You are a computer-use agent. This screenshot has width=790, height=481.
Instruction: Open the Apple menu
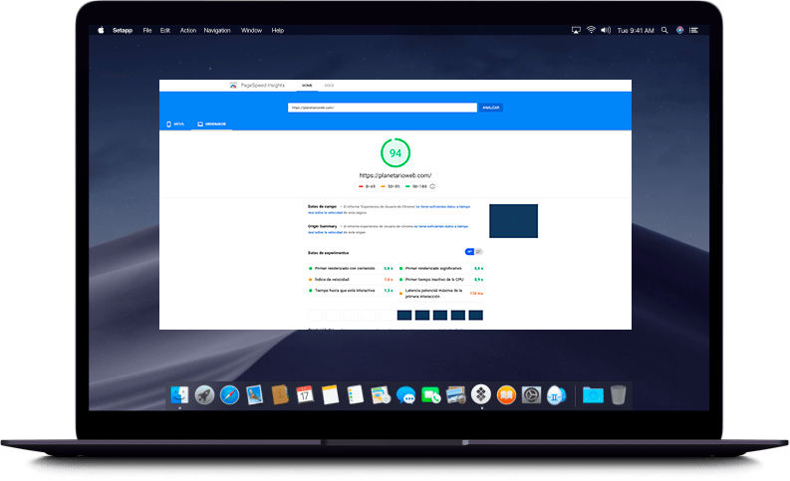tap(101, 30)
